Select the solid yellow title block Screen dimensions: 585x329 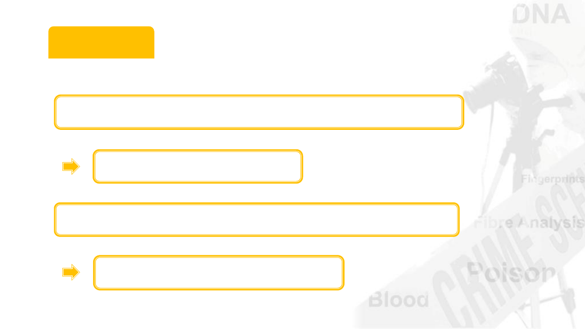pyautogui.click(x=101, y=42)
